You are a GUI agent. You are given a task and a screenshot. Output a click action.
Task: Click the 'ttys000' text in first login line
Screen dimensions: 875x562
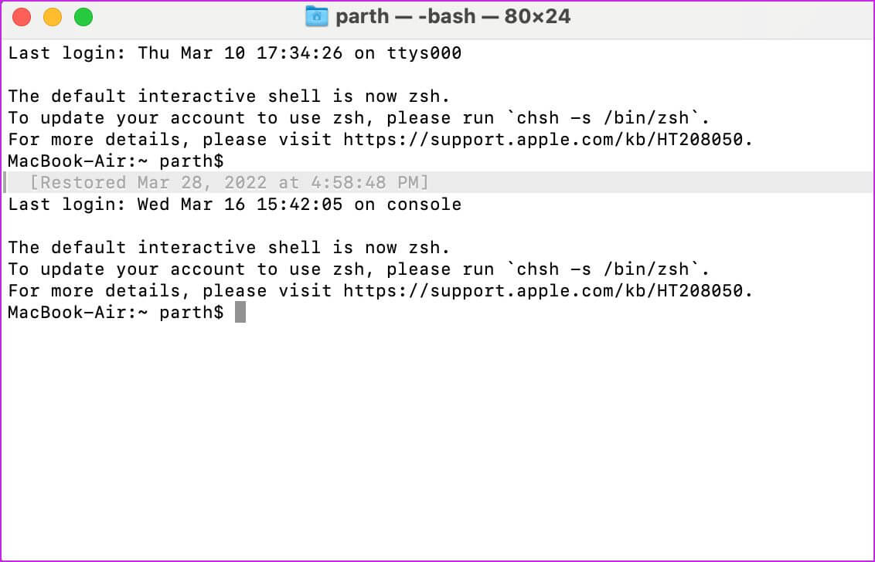[424, 53]
